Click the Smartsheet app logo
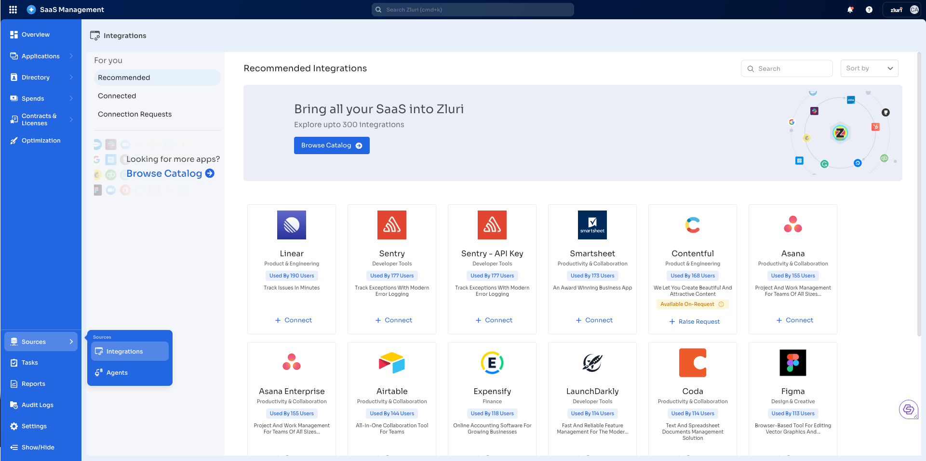926x461 pixels. [592, 225]
